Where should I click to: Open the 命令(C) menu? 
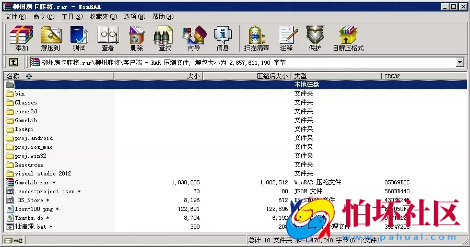44,17
